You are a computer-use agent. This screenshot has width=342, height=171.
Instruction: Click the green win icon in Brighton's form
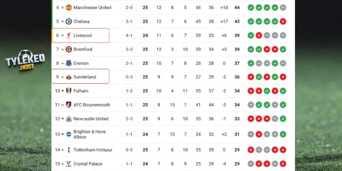[283, 134]
